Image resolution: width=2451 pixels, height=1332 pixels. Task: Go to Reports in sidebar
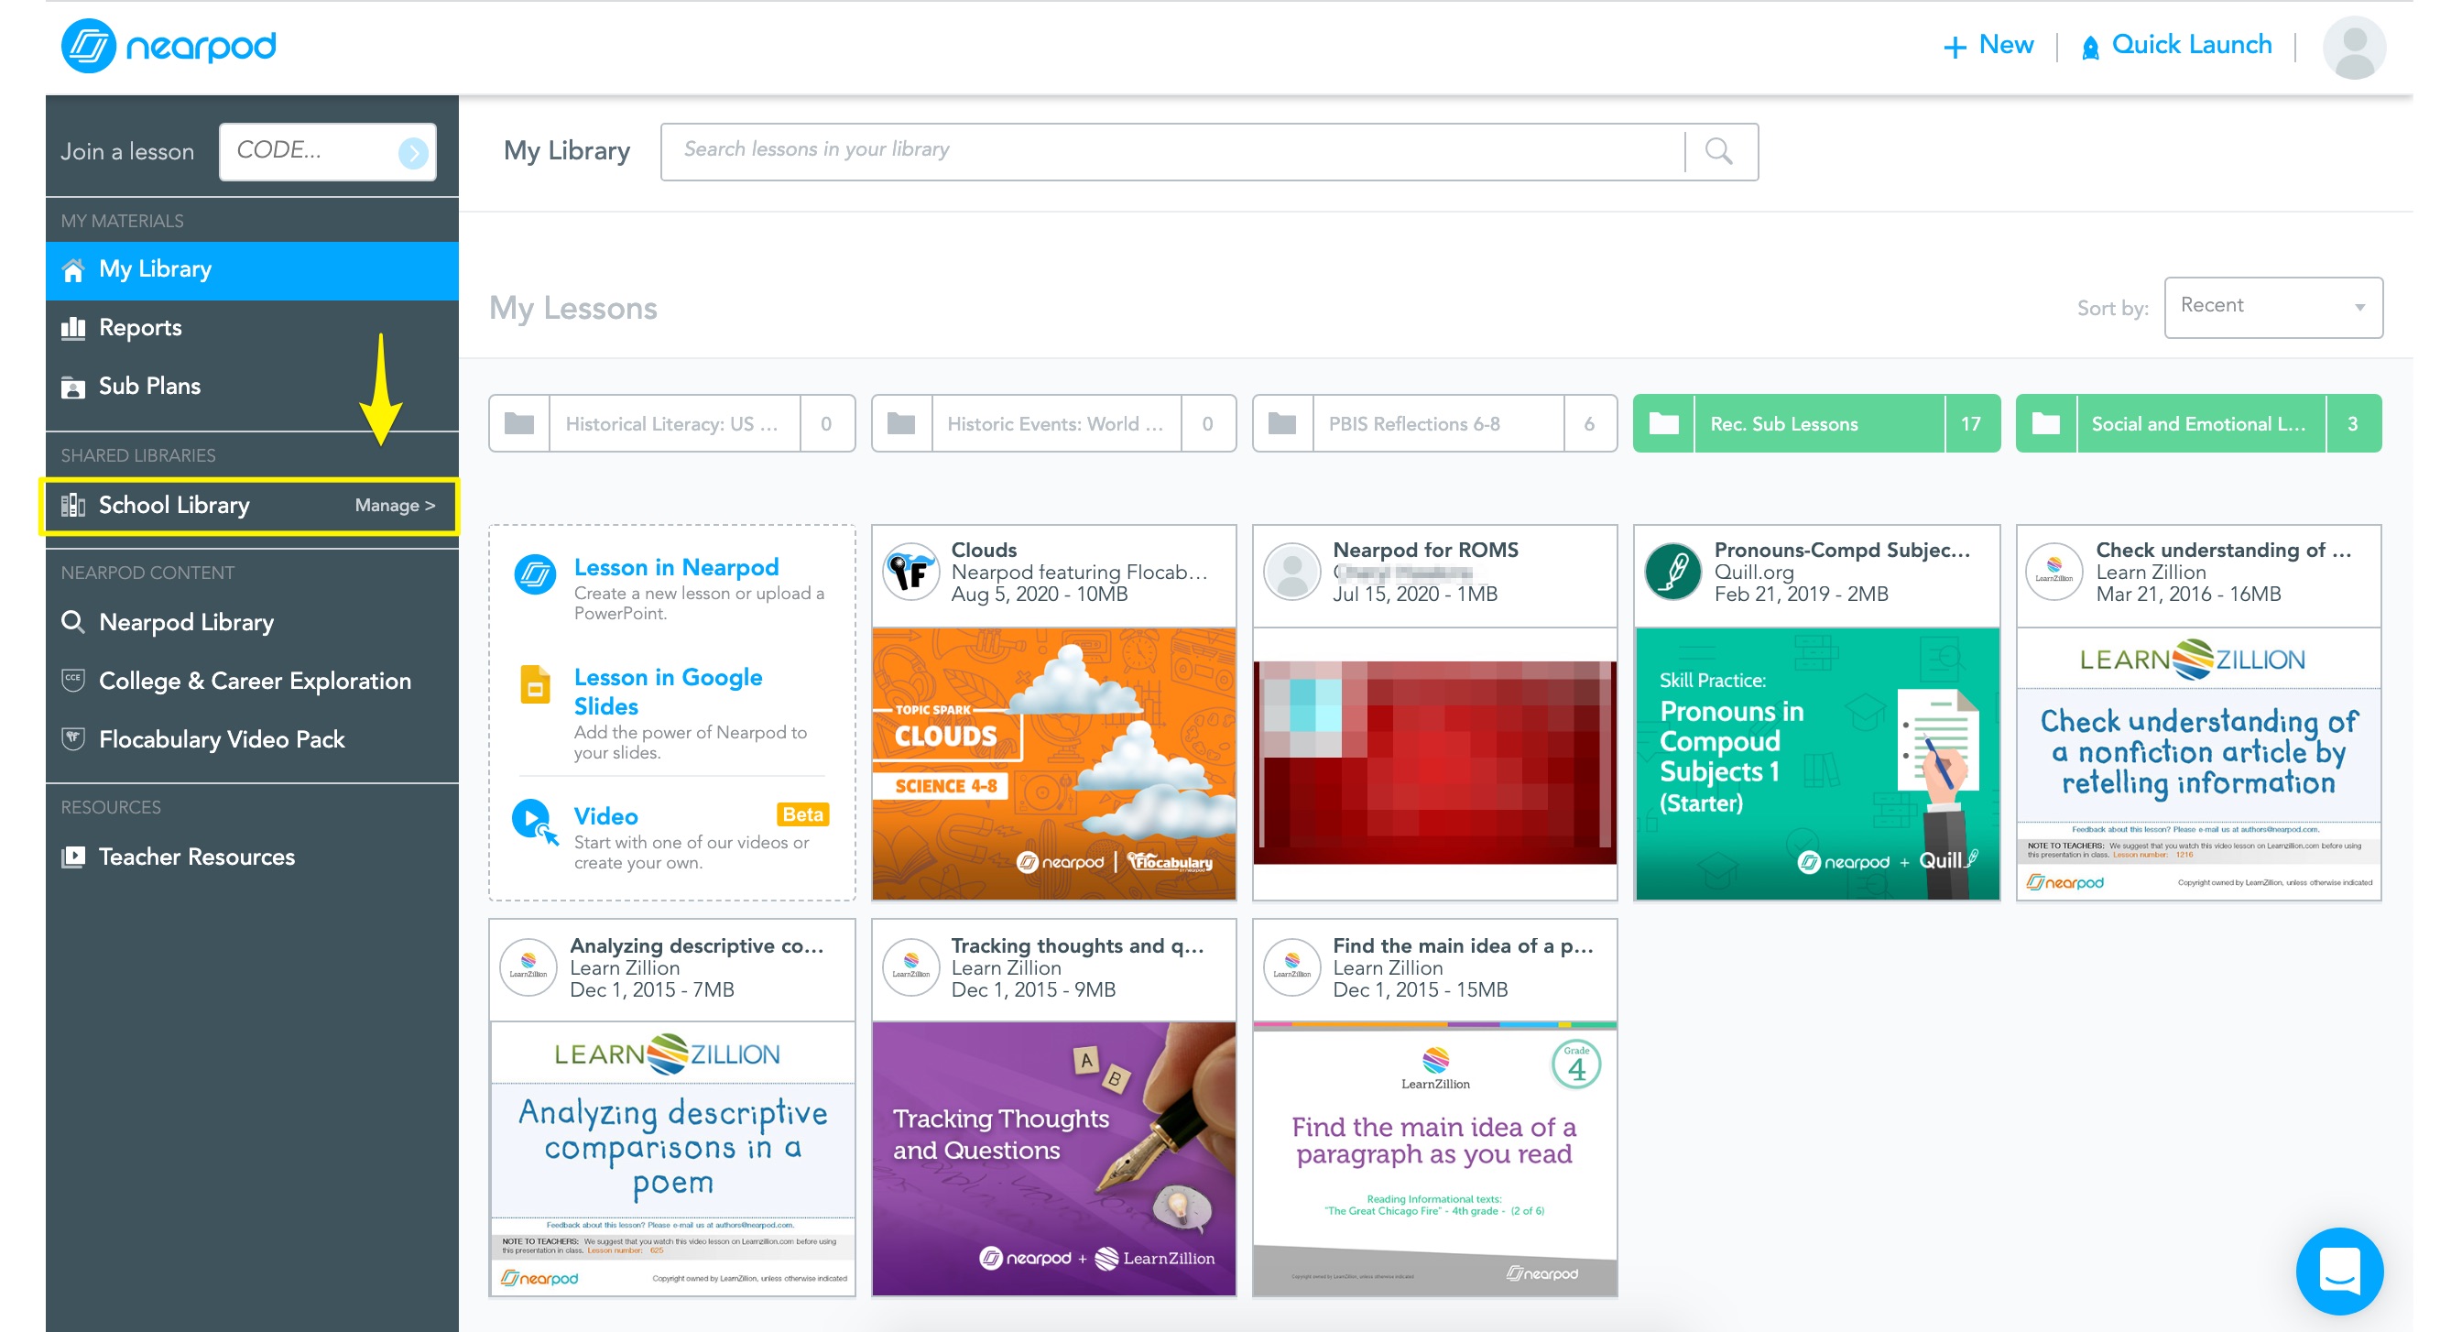pyautogui.click(x=140, y=327)
